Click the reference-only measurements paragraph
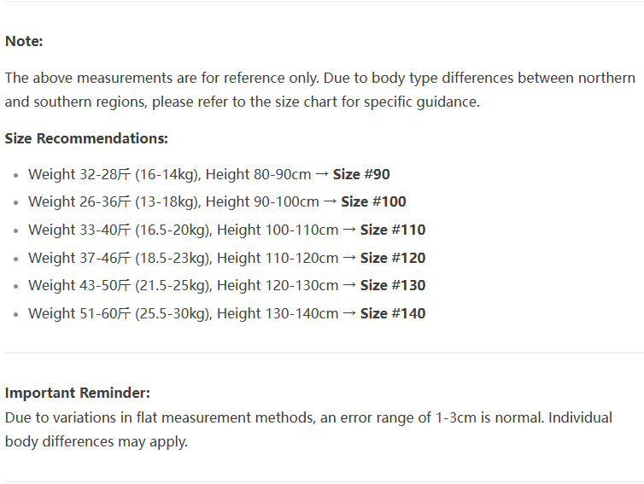 320,90
